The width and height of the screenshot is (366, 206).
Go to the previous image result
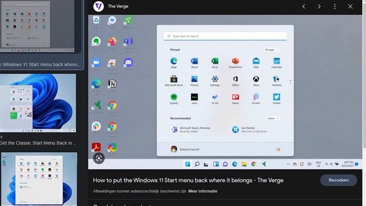(x=304, y=6)
